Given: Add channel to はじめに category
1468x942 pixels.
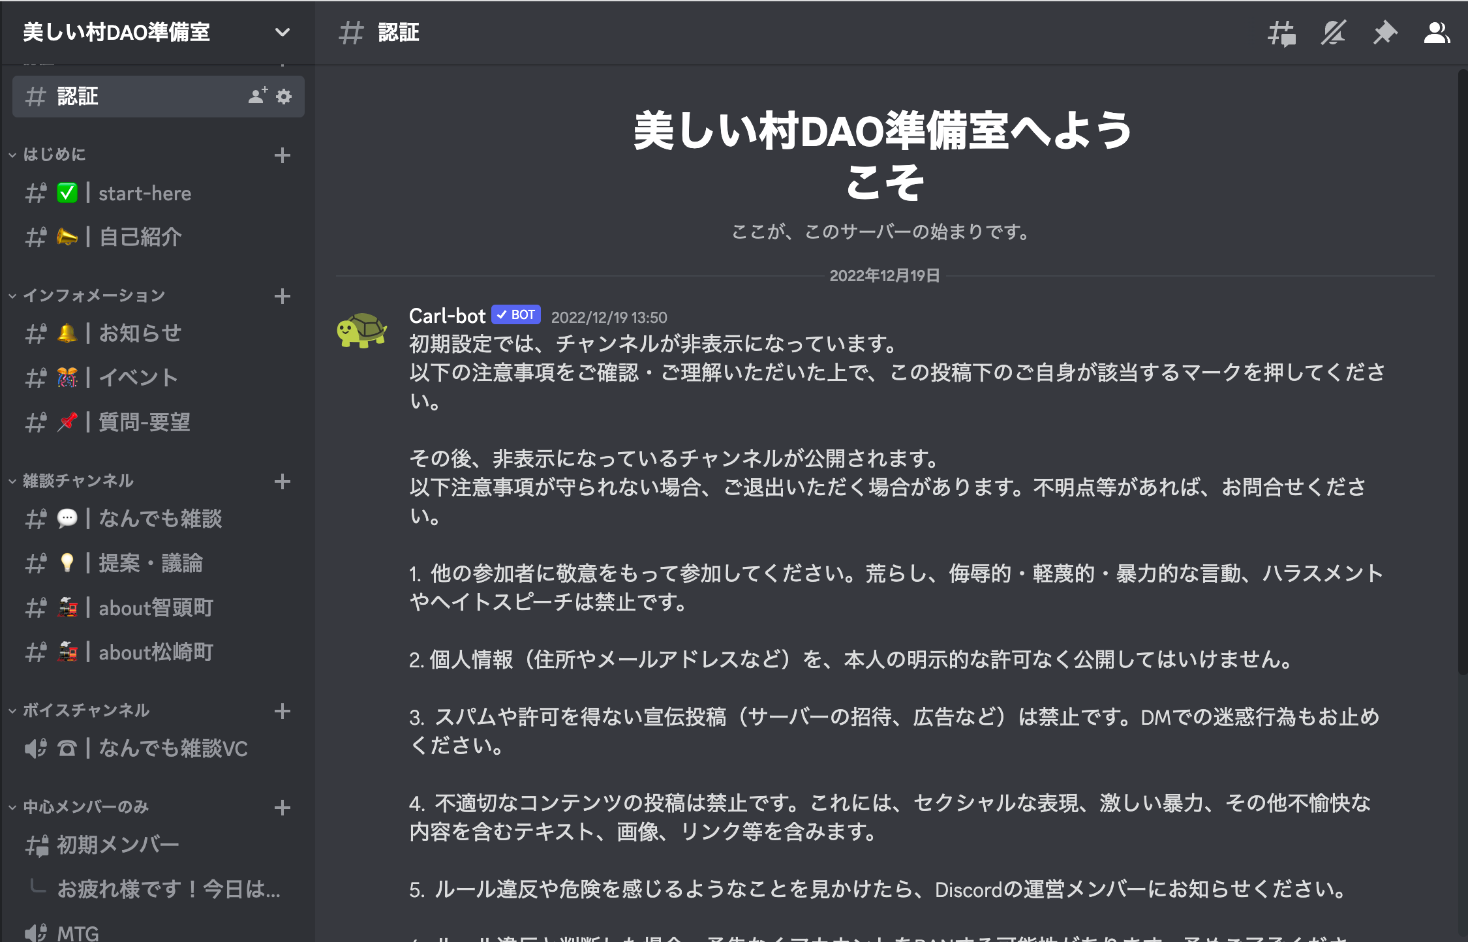Looking at the screenshot, I should click(282, 155).
